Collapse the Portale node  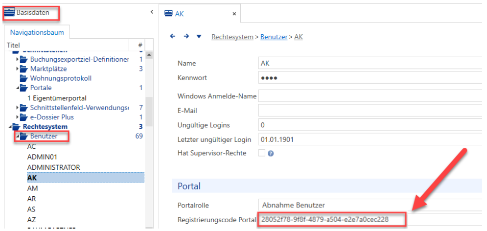tap(18, 88)
